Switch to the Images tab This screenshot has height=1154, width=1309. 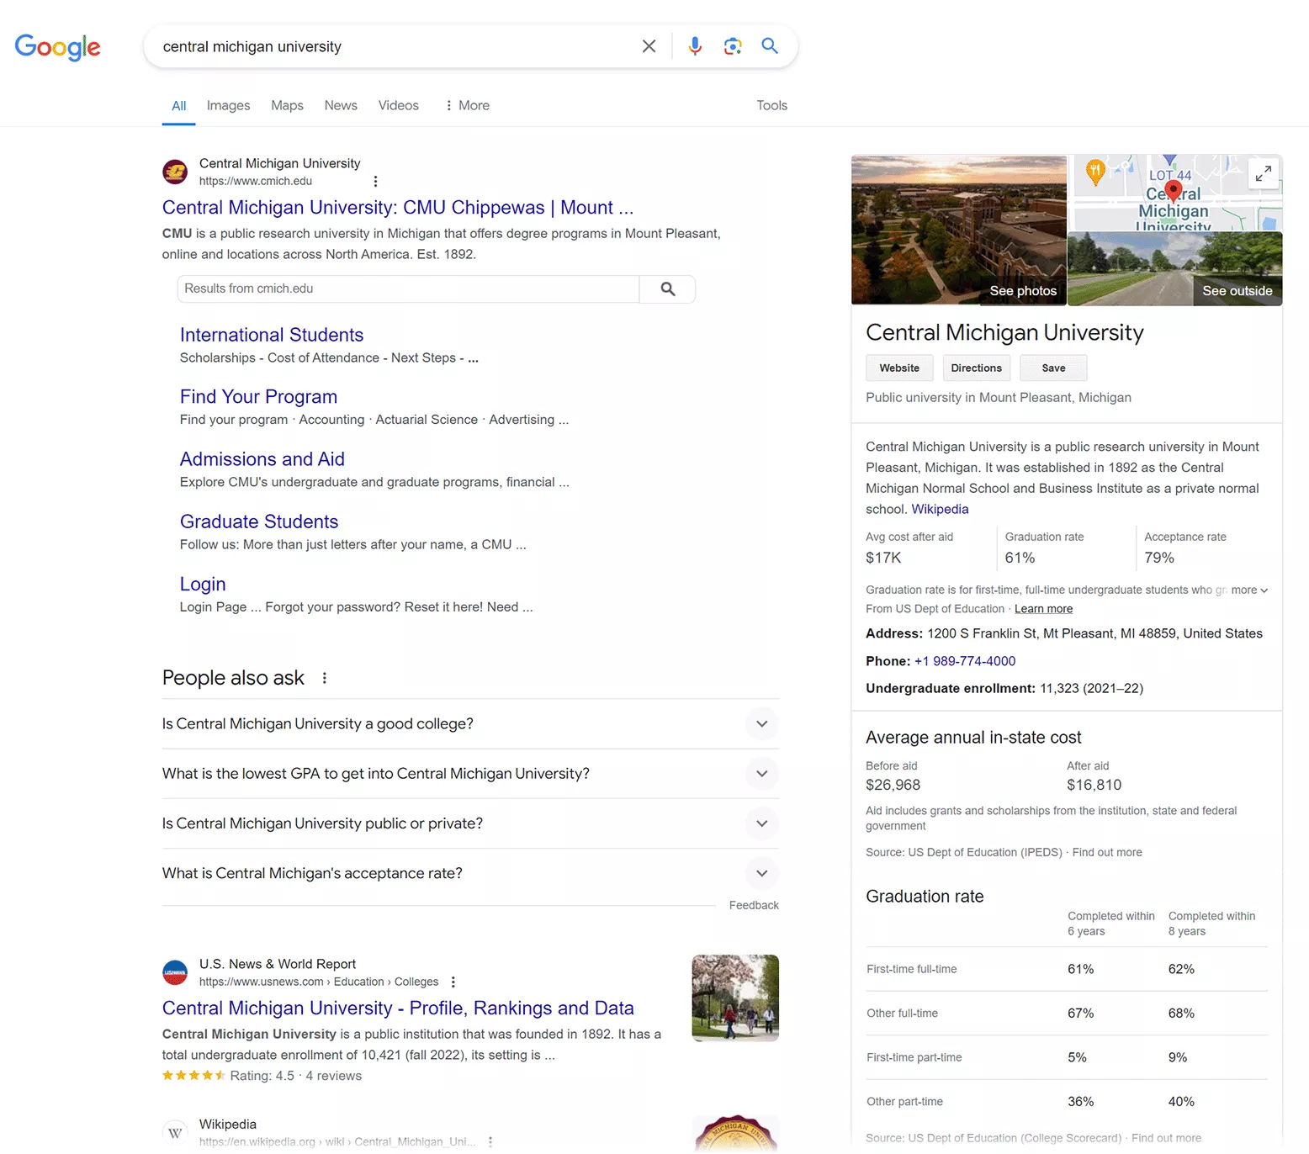228,105
